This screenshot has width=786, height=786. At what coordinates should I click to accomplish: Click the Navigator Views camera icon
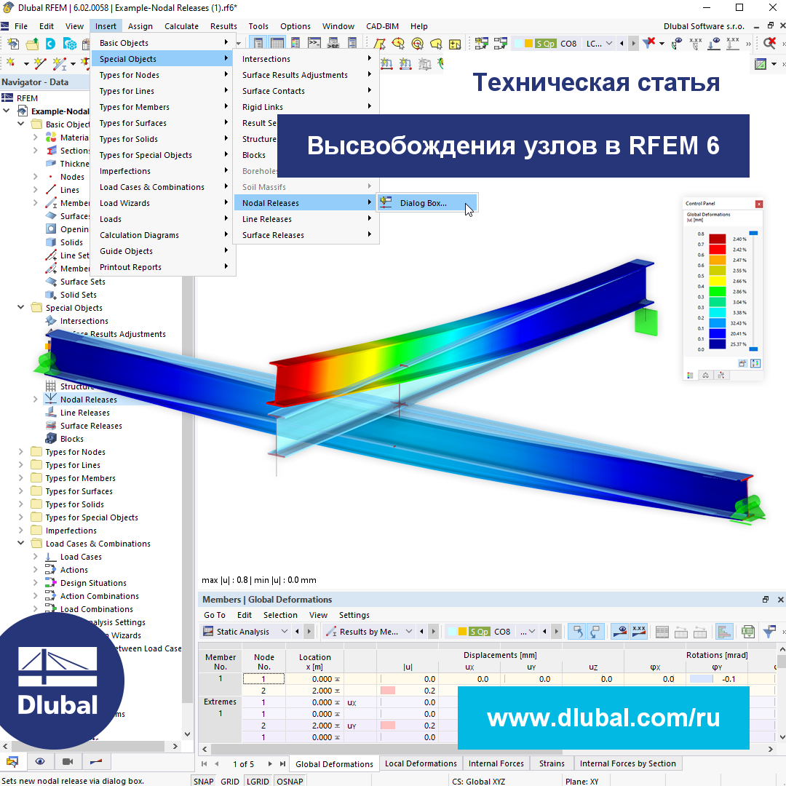point(67,761)
